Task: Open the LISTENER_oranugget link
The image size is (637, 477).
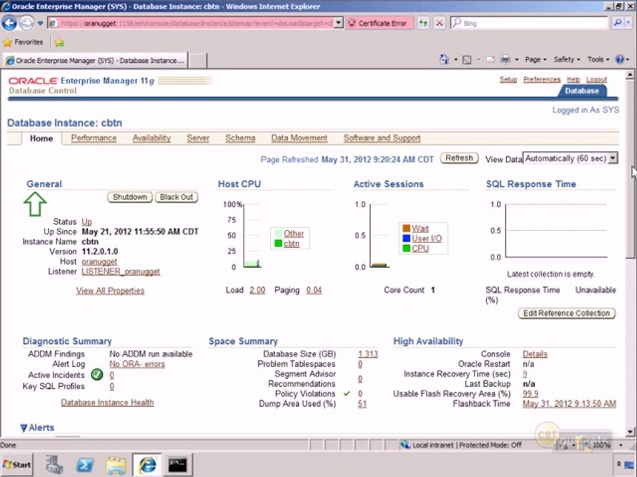Action: 121,272
